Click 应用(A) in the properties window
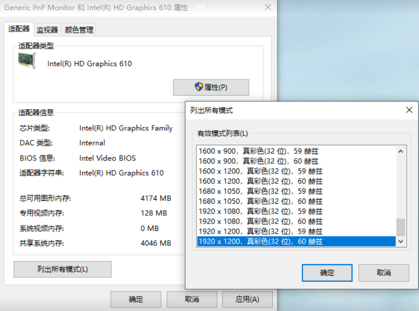The image size is (419, 311). click(247, 299)
